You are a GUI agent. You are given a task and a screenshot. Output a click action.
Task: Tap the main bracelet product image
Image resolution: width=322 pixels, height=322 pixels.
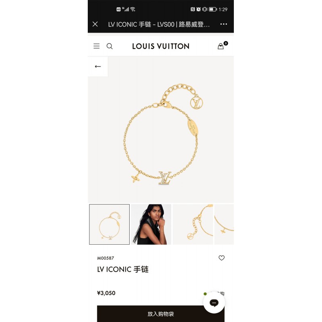click(161, 130)
